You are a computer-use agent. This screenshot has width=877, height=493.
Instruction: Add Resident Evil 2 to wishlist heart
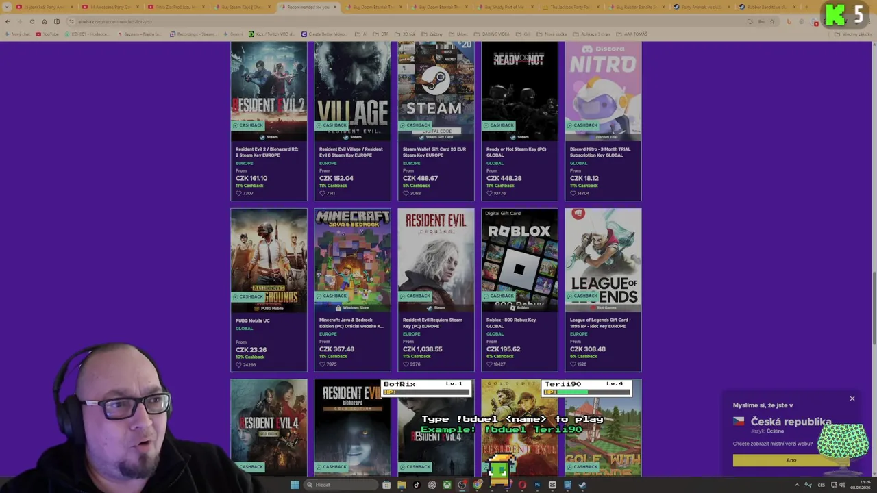(239, 193)
